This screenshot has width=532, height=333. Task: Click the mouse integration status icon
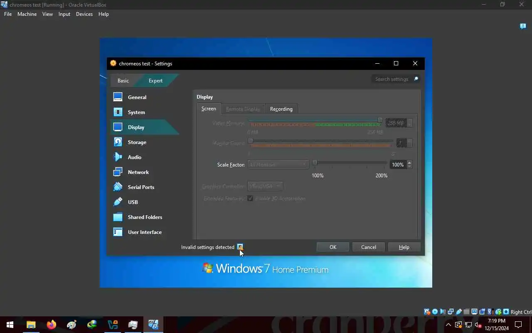point(498,312)
